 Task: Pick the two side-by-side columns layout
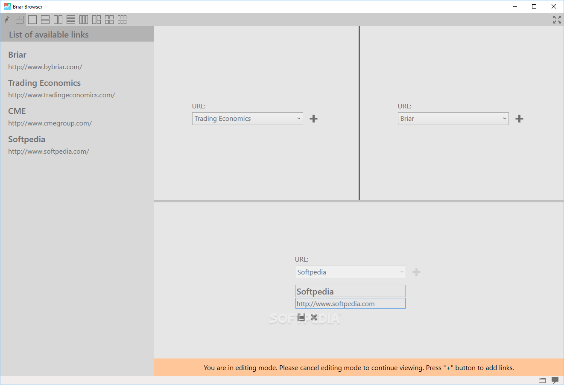tap(58, 20)
